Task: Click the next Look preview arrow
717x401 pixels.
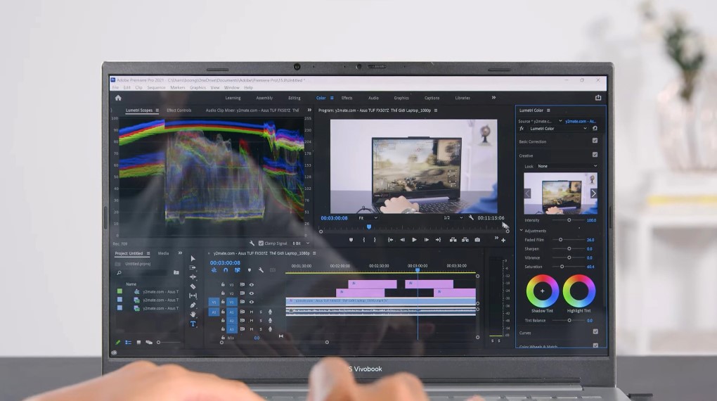Action: 593,193
